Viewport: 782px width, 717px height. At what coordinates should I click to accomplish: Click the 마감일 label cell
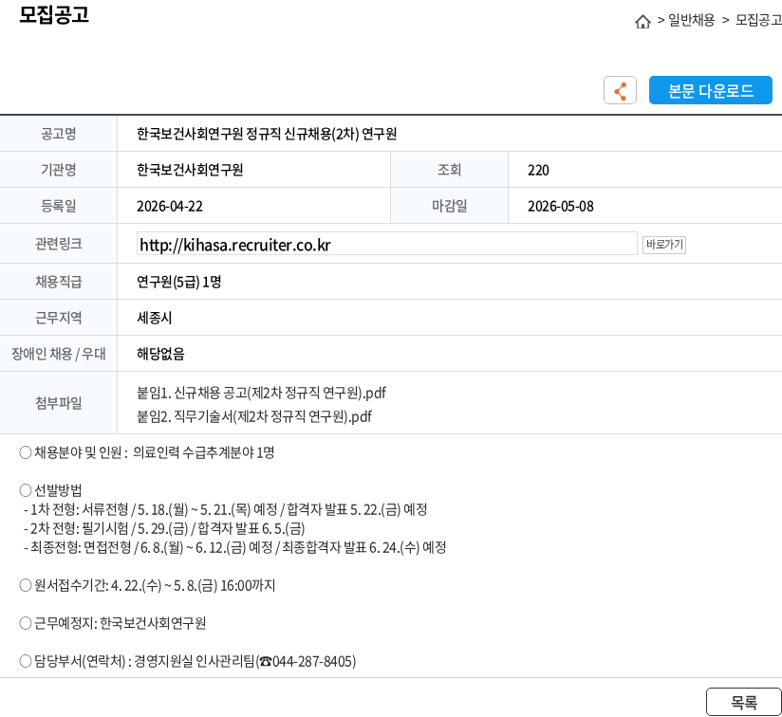(x=449, y=206)
